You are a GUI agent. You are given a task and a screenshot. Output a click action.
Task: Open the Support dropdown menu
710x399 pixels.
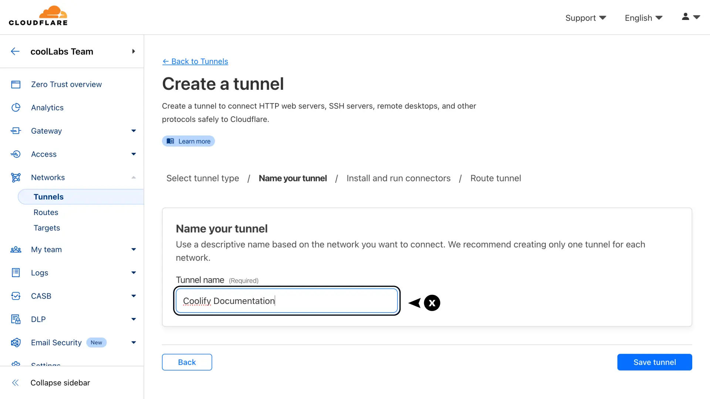click(585, 18)
